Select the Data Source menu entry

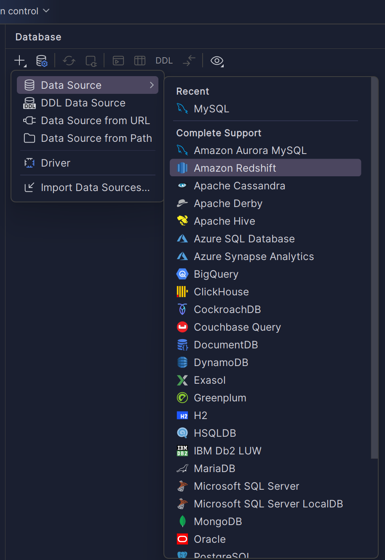[88, 85]
